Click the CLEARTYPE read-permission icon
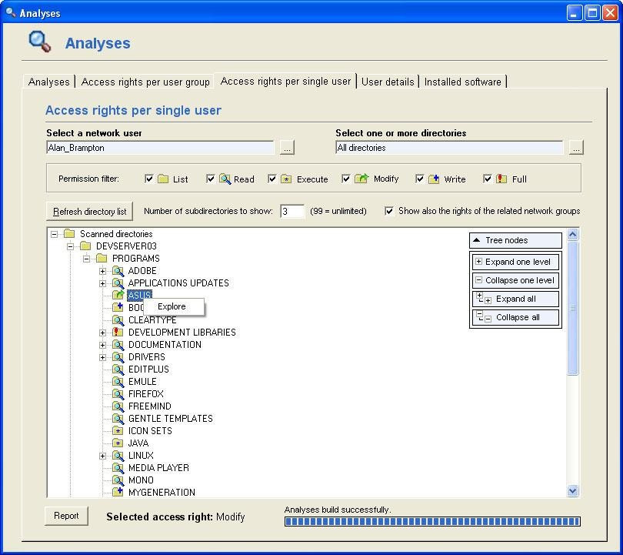Viewport: 623px width, 555px height. 118,320
